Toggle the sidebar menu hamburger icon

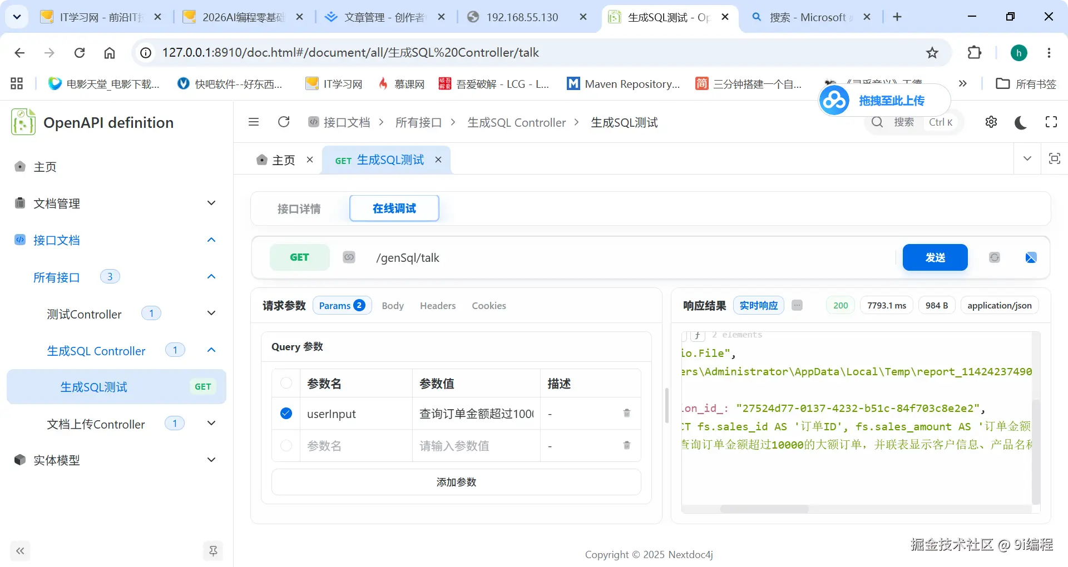click(254, 122)
